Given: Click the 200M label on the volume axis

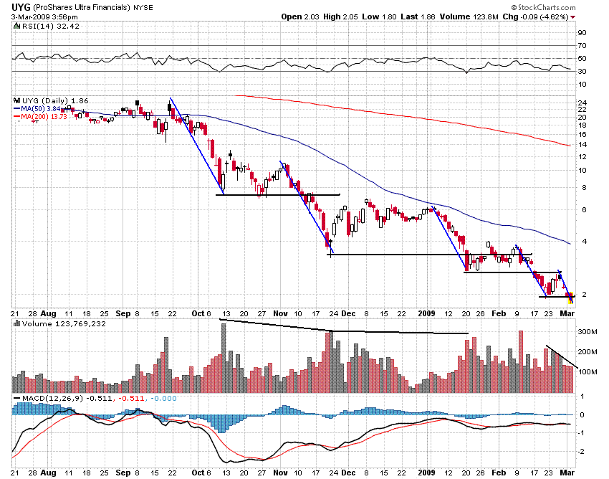Looking at the screenshot, I should tap(588, 352).
